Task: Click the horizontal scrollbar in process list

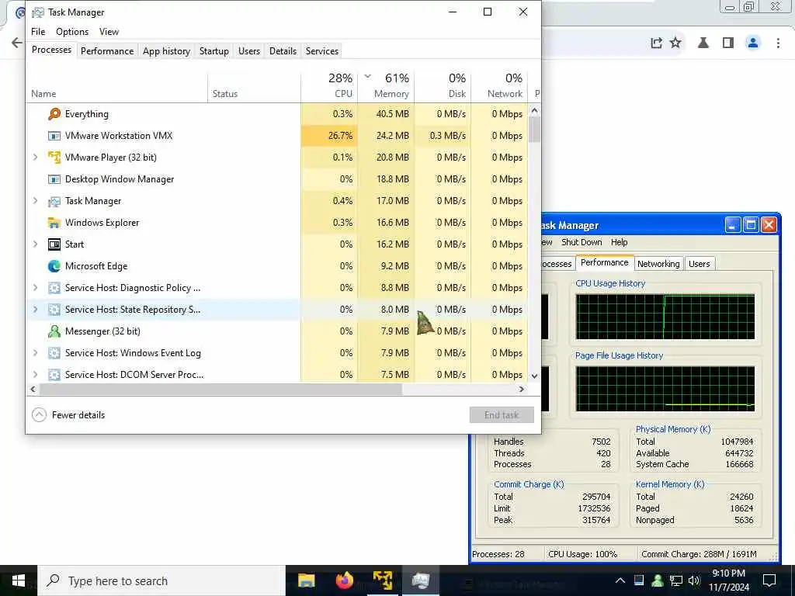Action: pyautogui.click(x=220, y=390)
